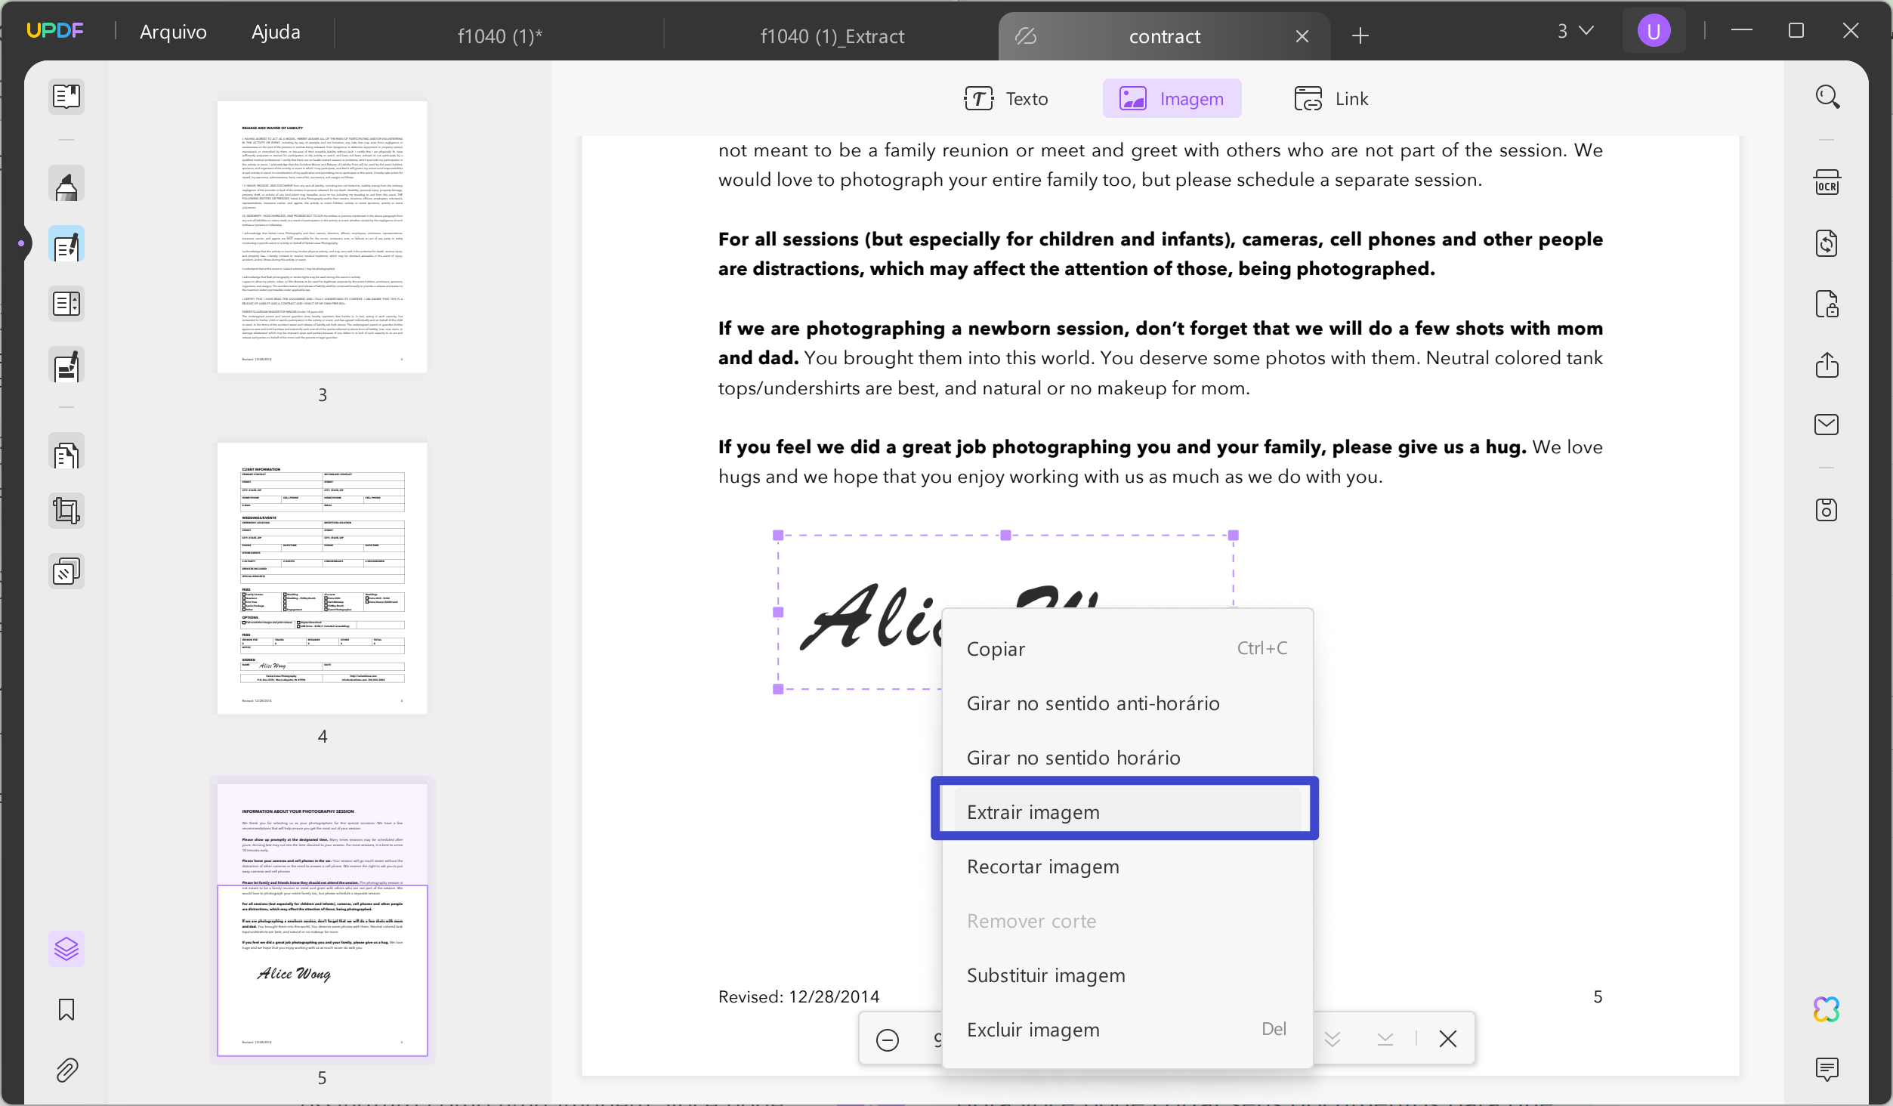Viewport: 1893px width, 1106px height.
Task: Select the Crop Pages tool icon
Action: point(66,511)
